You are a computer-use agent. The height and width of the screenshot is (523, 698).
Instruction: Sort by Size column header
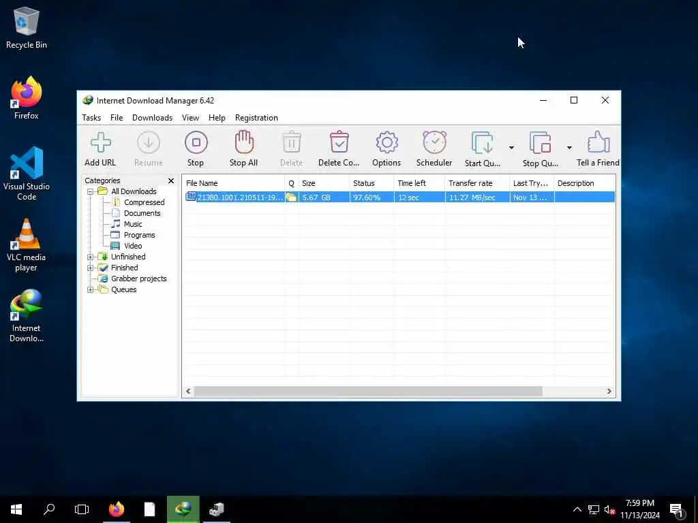coord(324,183)
